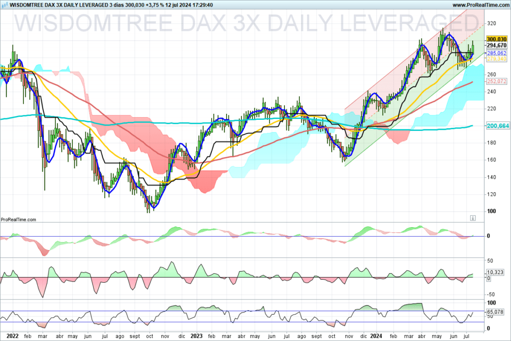The image size is (511, 341).
Task: Click the blue 285,062 average label
Action: pyautogui.click(x=497, y=53)
